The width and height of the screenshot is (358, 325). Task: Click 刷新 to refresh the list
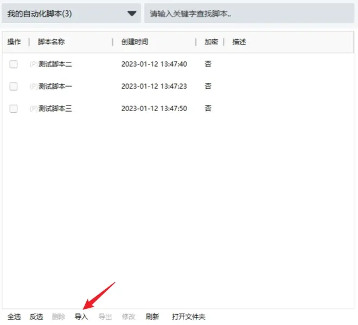(x=152, y=316)
